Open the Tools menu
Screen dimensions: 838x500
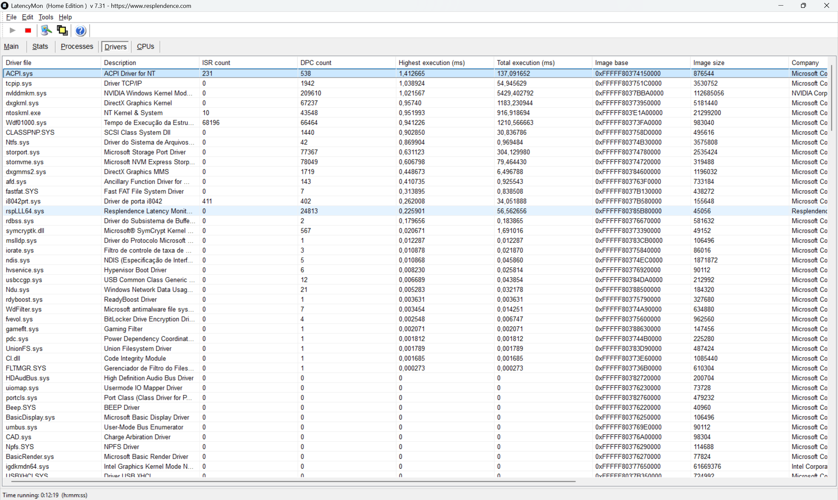[x=46, y=17]
